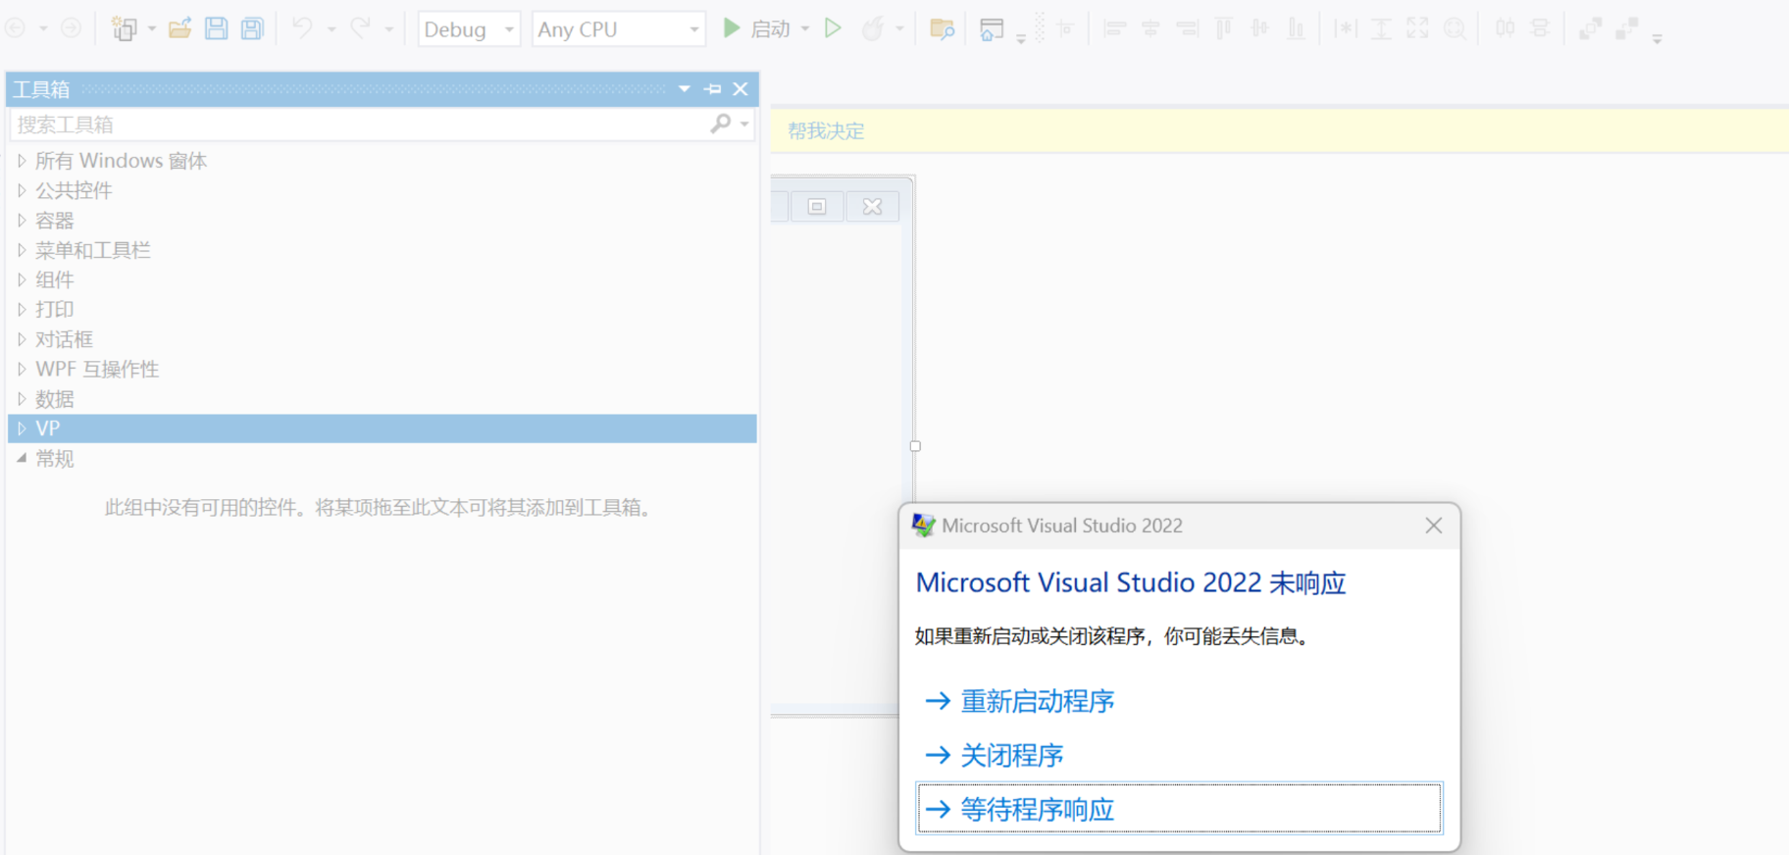This screenshot has height=855, width=1789.
Task: Select the highlighted VP toolbox group
Action: tap(383, 428)
